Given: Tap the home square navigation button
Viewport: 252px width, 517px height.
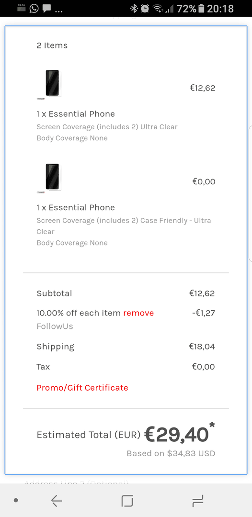Looking at the screenshot, I should point(127,501).
